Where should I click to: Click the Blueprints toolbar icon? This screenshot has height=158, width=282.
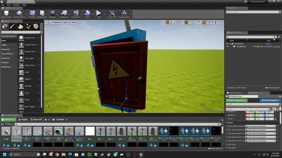point(64,14)
